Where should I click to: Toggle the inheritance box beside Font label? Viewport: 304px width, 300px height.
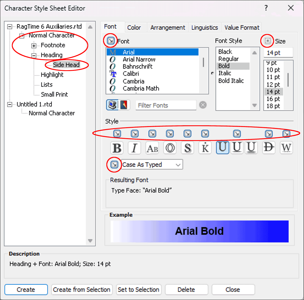(111, 41)
